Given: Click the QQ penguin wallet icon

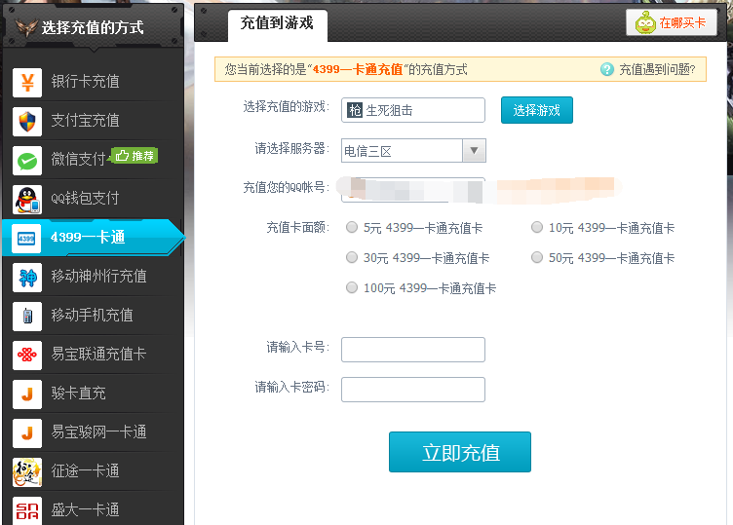Looking at the screenshot, I should click(27, 200).
